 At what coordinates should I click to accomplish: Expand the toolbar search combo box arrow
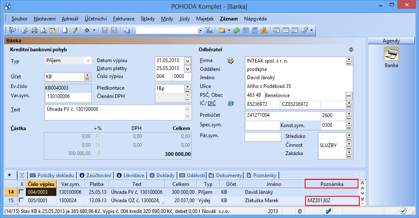coord(200,31)
